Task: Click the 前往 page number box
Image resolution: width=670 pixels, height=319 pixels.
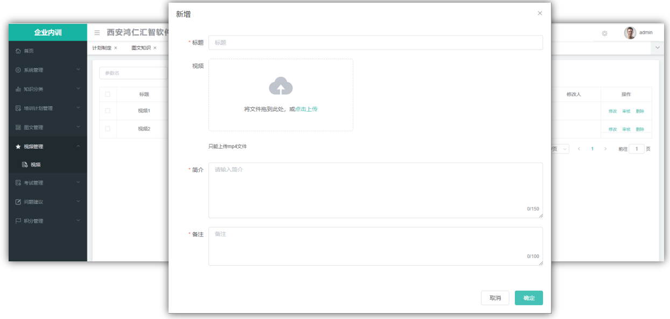Action: pyautogui.click(x=637, y=149)
